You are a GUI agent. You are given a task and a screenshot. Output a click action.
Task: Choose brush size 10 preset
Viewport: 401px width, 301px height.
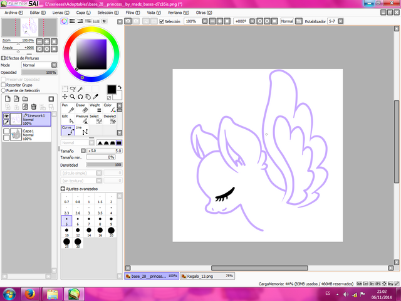click(66, 232)
